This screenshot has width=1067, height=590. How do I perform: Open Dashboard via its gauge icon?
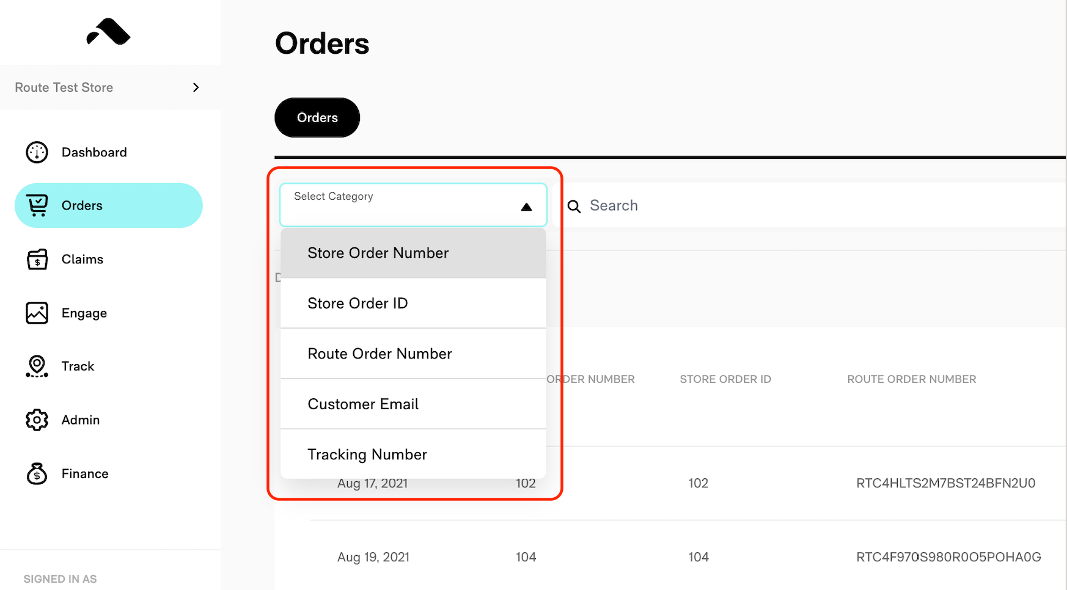pyautogui.click(x=37, y=152)
